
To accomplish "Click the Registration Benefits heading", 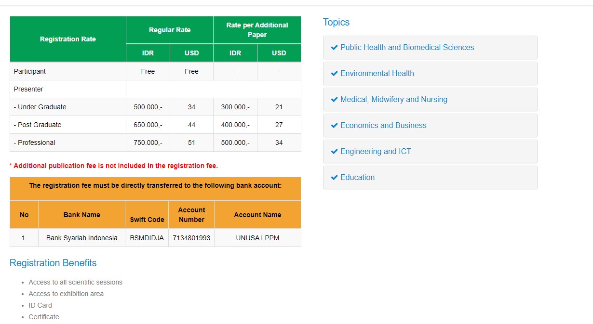I will (x=53, y=263).
